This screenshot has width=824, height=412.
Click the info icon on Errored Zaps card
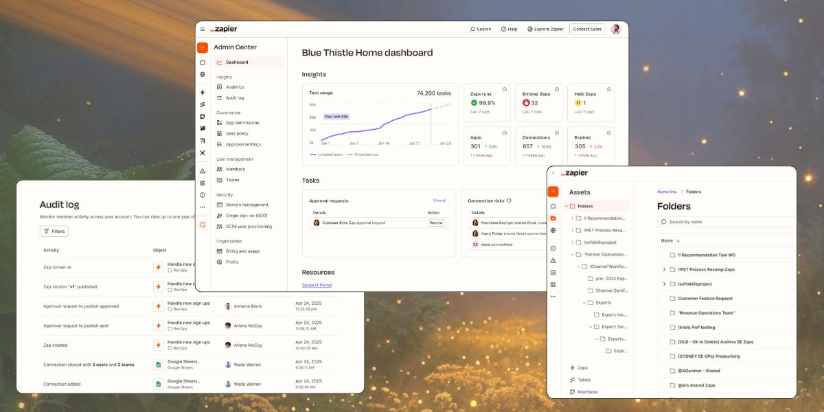pos(557,89)
